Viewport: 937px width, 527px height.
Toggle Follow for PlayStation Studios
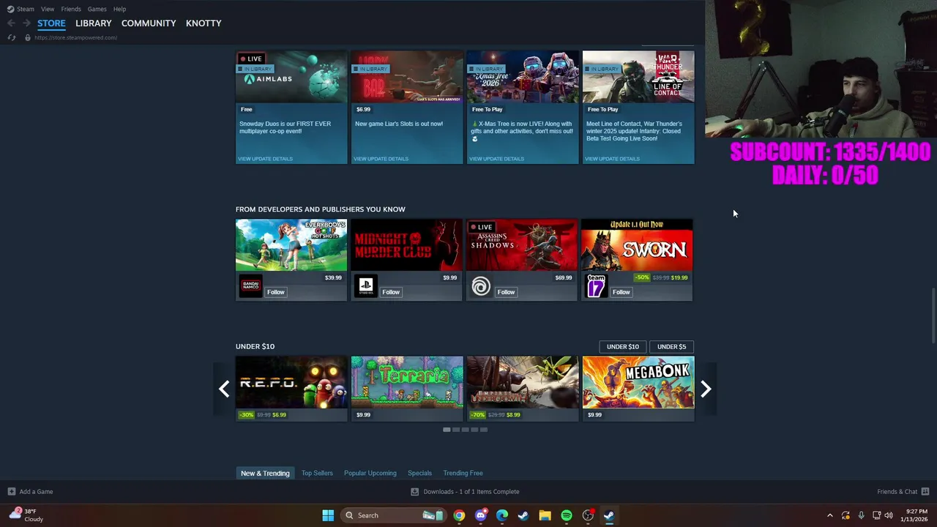pyautogui.click(x=391, y=292)
